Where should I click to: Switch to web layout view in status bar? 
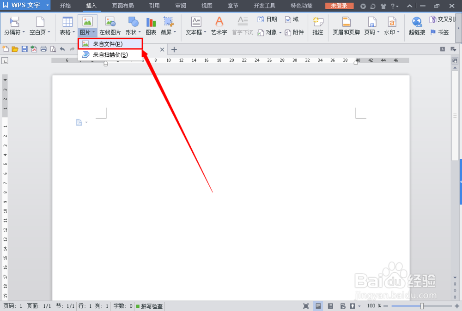[x=342, y=305]
